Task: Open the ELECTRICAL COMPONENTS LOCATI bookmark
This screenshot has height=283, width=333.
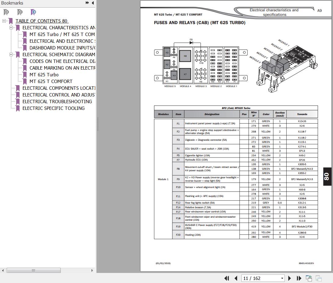Action: [59, 88]
